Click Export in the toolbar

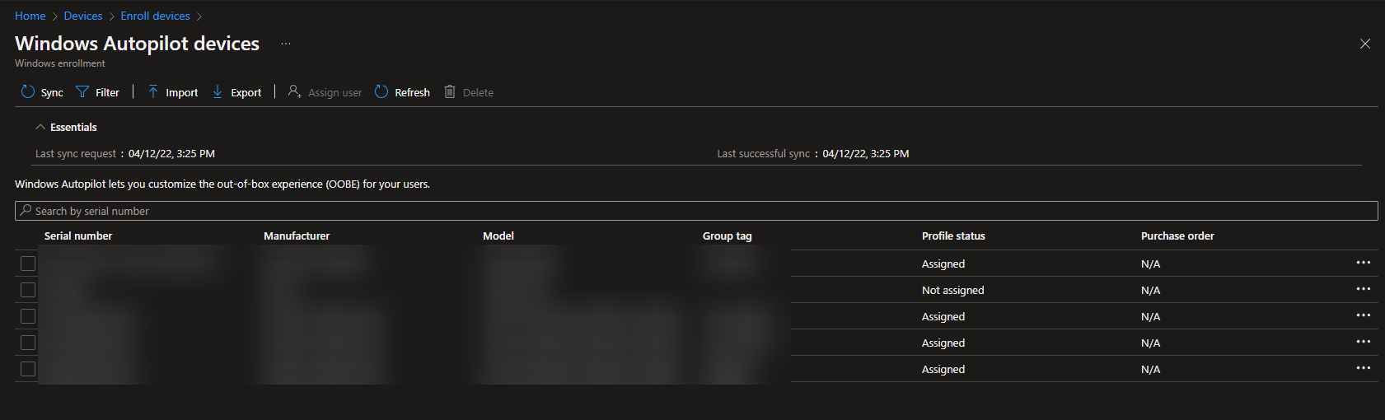click(237, 92)
